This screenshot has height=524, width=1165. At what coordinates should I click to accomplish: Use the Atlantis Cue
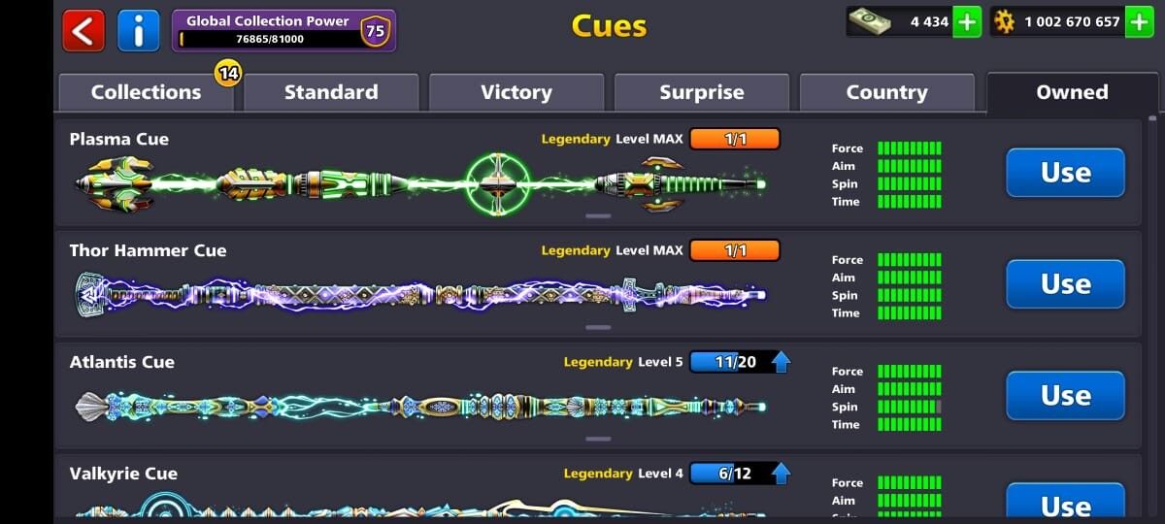tap(1065, 396)
